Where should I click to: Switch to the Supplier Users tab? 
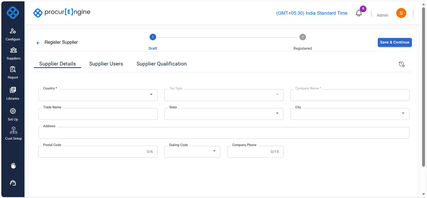tap(106, 64)
